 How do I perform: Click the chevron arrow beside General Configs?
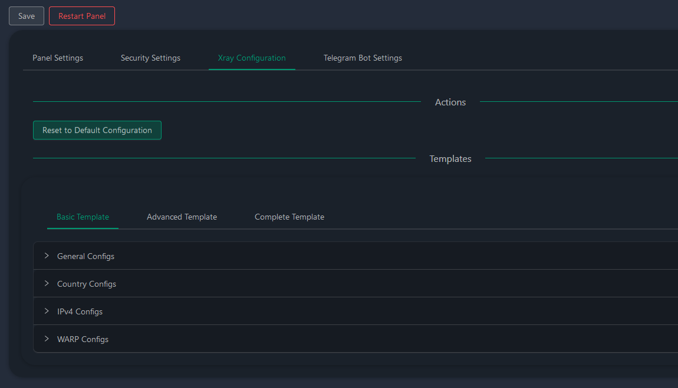(47, 256)
